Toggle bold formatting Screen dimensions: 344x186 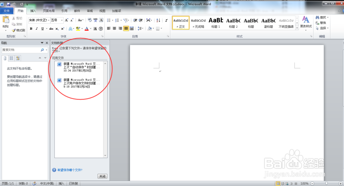click(x=31, y=29)
